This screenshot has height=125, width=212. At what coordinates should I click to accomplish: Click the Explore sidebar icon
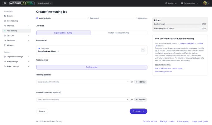coord(5,16)
